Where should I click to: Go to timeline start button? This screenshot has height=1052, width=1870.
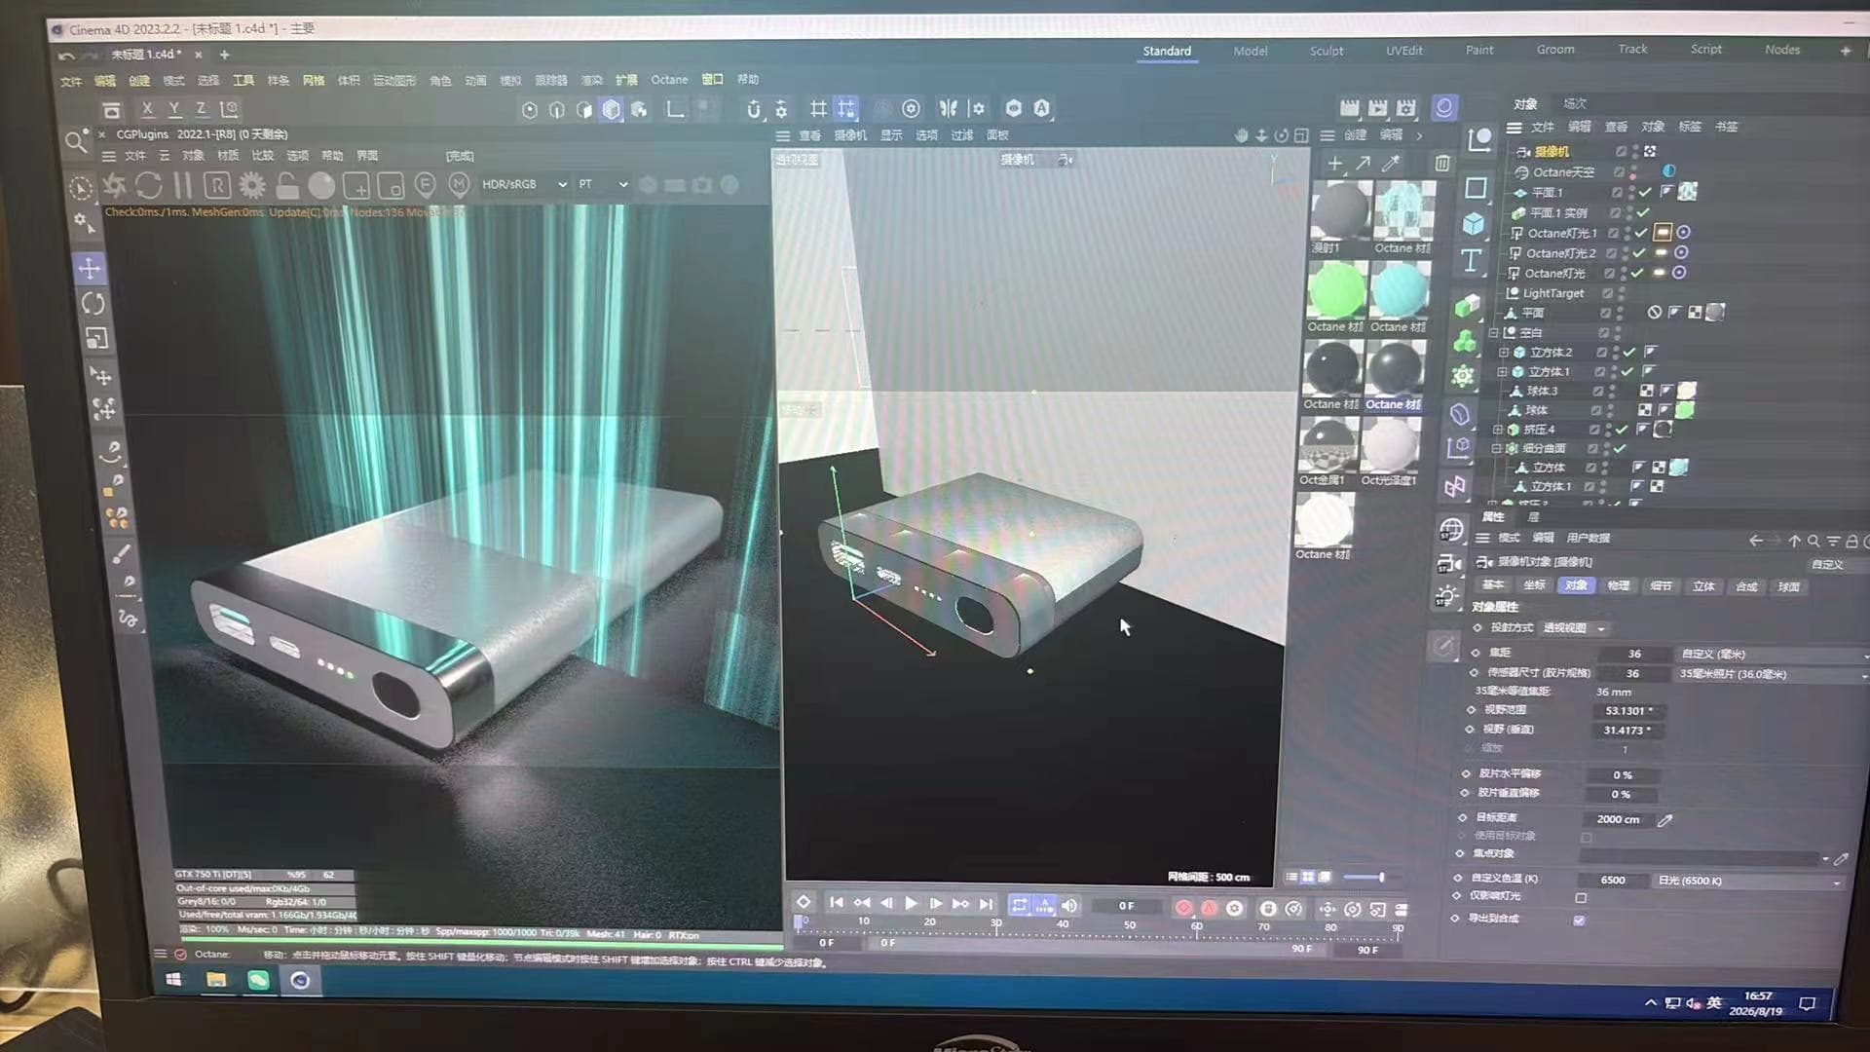[836, 903]
